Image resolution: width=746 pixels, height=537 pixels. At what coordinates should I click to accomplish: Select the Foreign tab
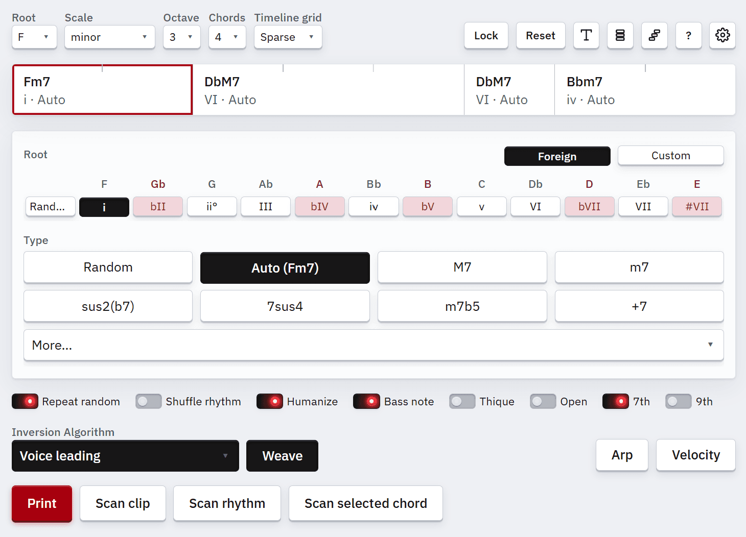[x=557, y=156]
